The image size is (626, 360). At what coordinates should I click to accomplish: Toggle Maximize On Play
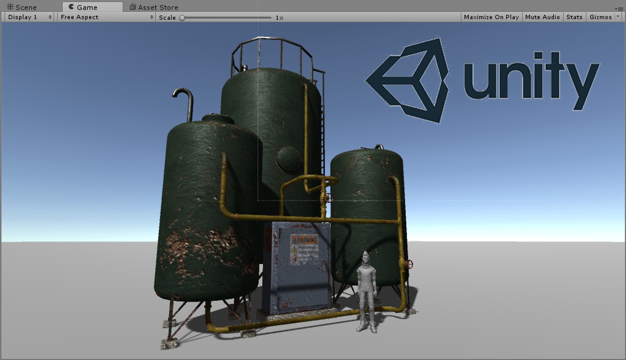(491, 17)
